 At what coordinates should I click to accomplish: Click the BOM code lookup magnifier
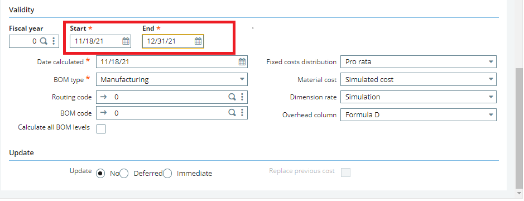[x=232, y=113]
